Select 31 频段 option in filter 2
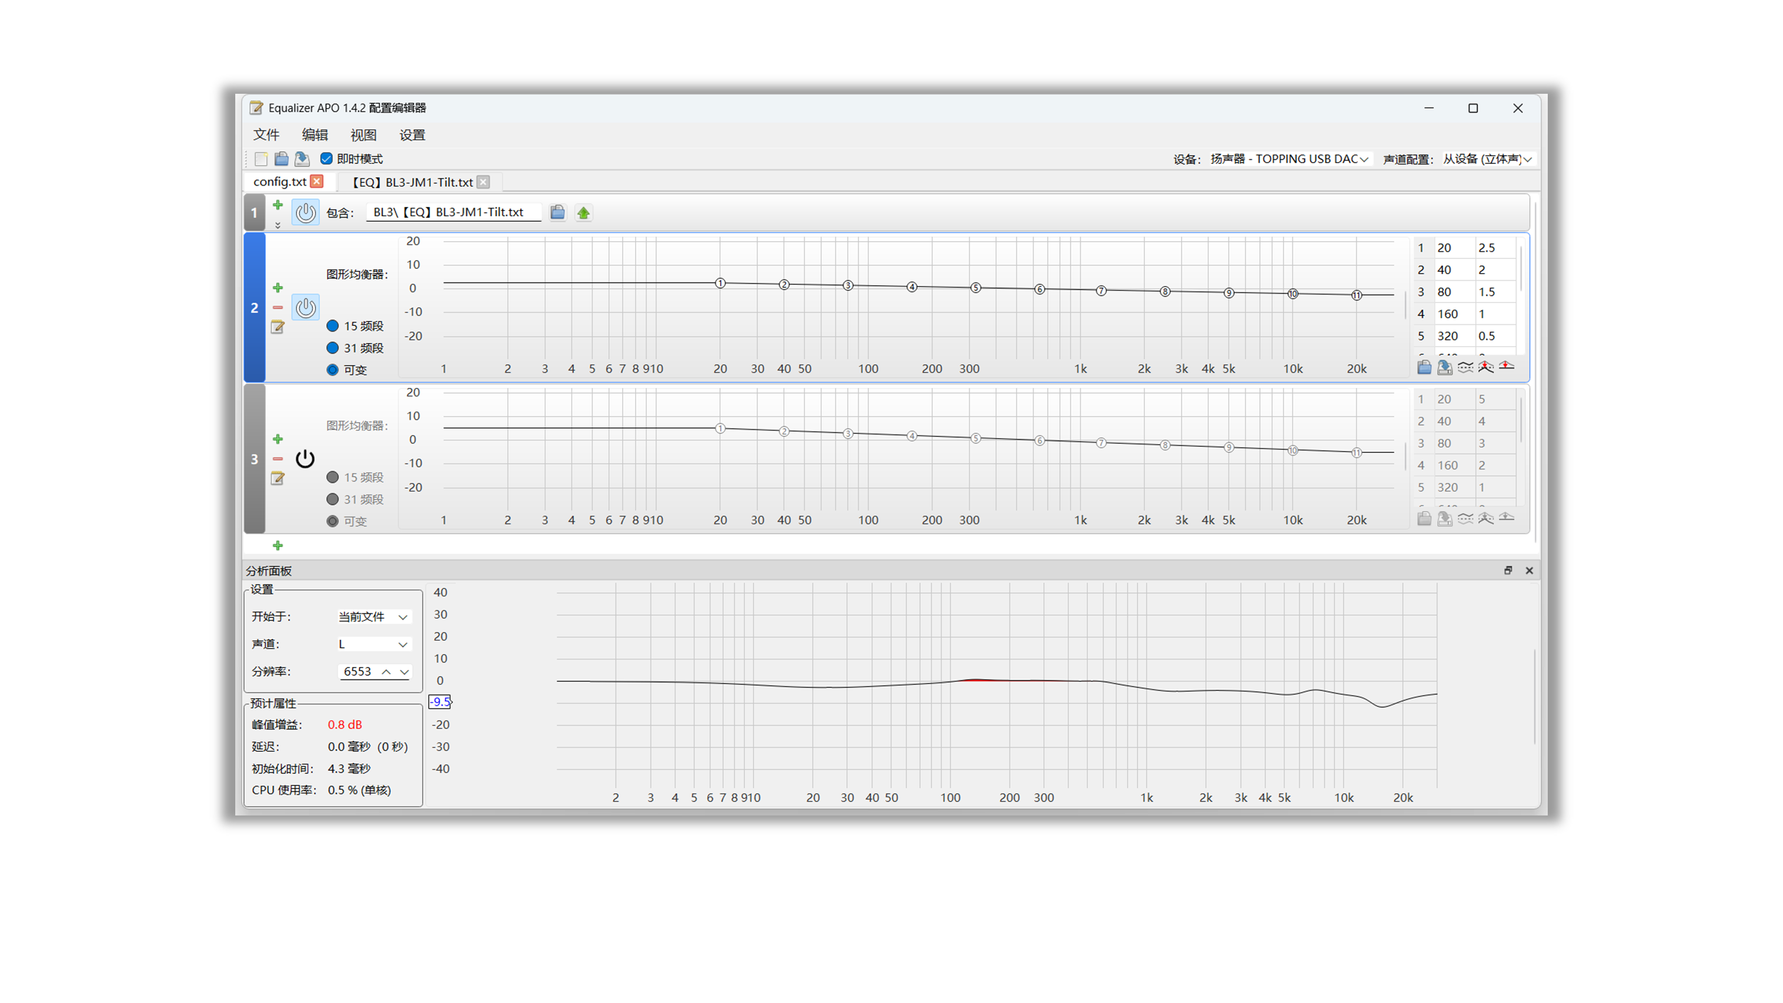 (333, 348)
